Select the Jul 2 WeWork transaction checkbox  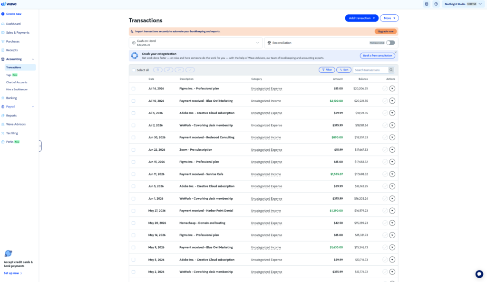click(x=134, y=125)
